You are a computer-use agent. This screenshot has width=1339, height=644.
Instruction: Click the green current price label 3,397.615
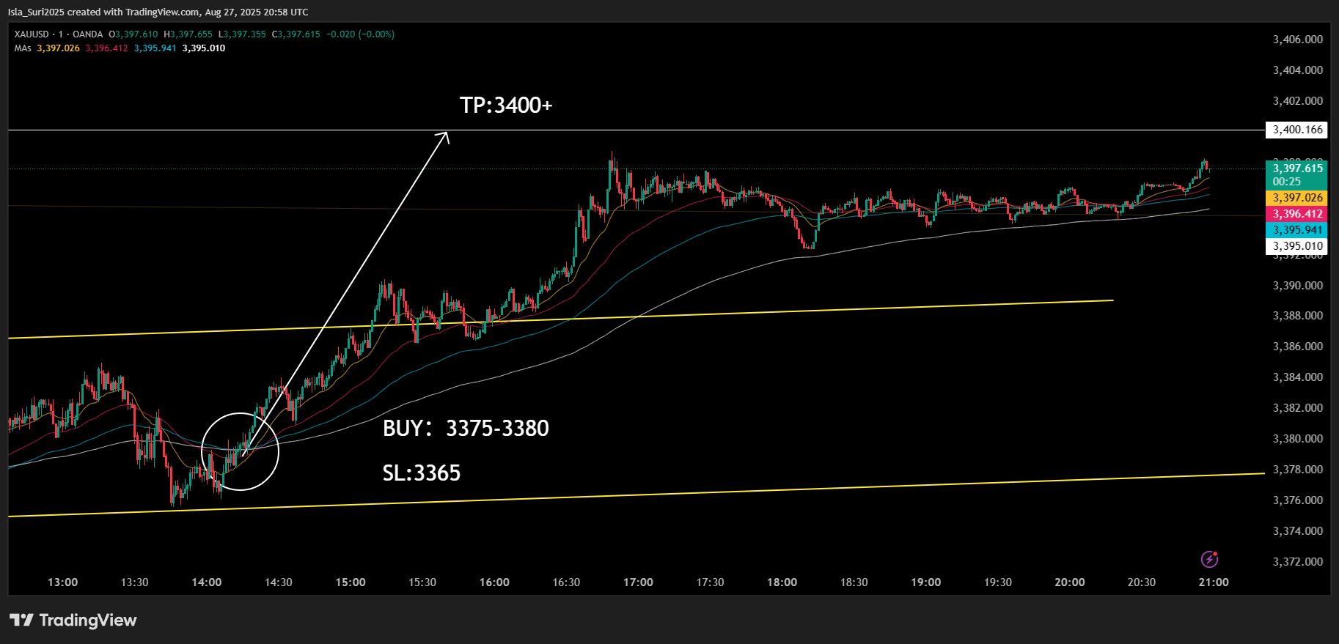1297,169
